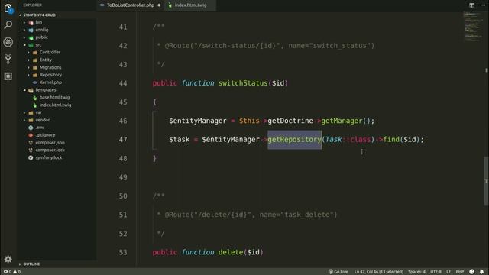Click cursor position Ln 47, Col 46
Image resolution: width=489 pixels, height=275 pixels.
(379, 272)
